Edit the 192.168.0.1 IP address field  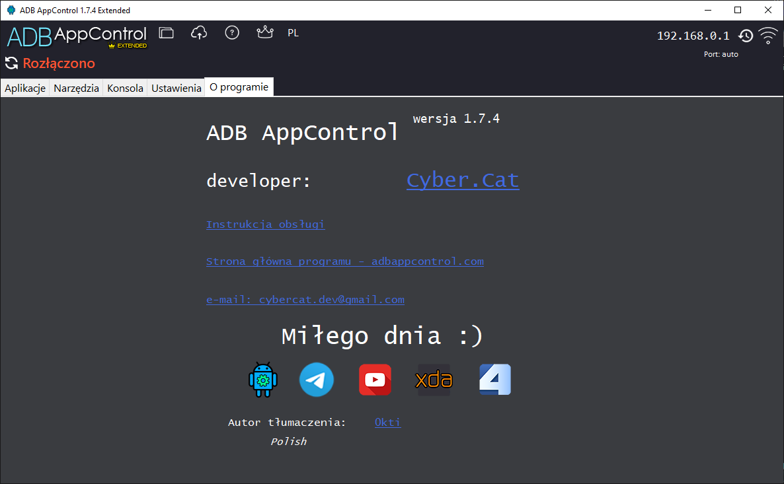[x=693, y=36]
